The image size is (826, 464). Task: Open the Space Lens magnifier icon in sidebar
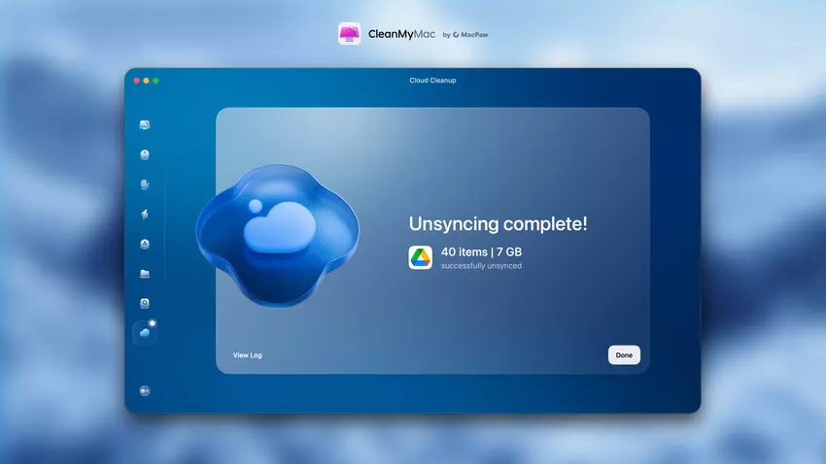(145, 304)
